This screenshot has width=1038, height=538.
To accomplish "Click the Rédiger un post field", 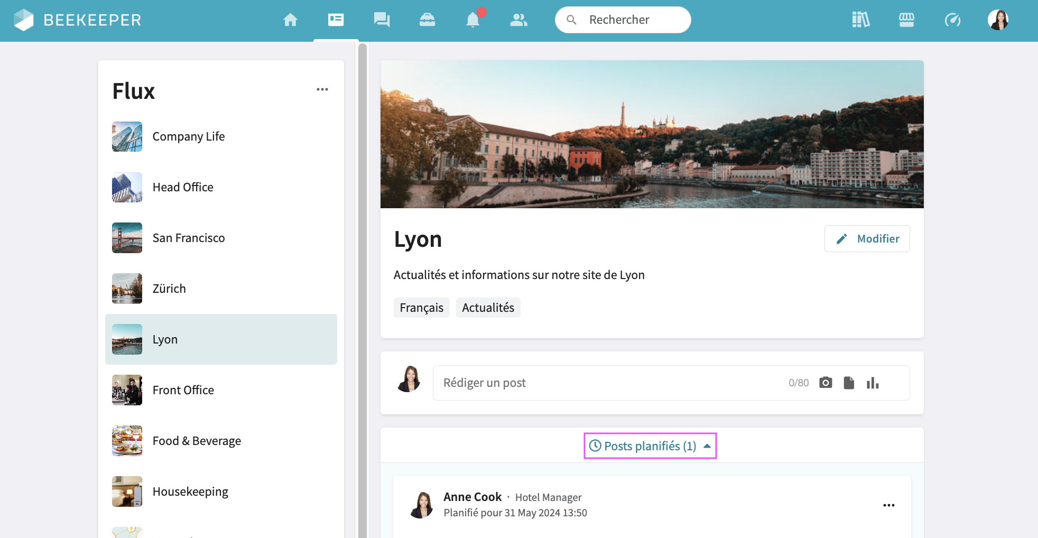I will point(671,383).
